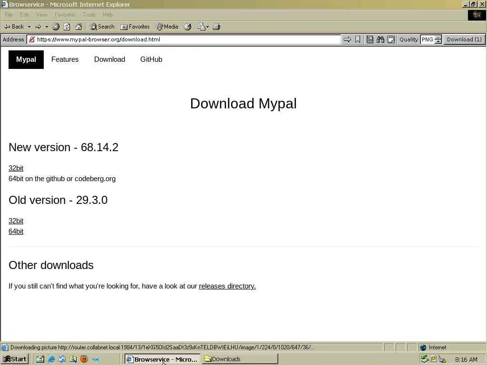
Task: Launch Firefox from the quick launch bar
Action: 84,359
